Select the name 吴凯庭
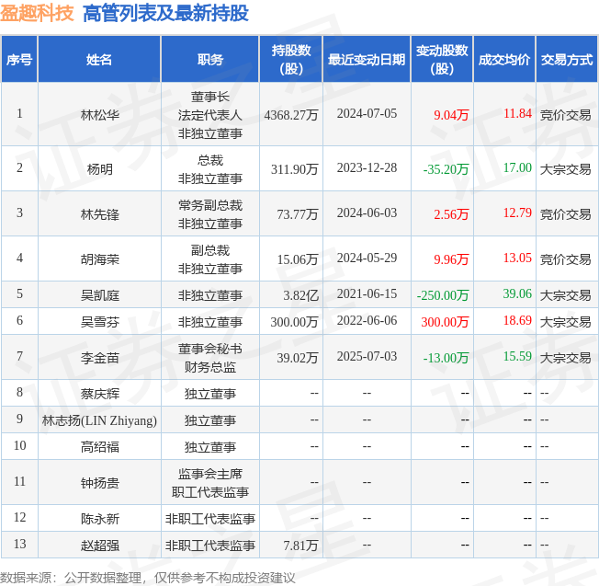This screenshot has height=586, width=599. (100, 295)
